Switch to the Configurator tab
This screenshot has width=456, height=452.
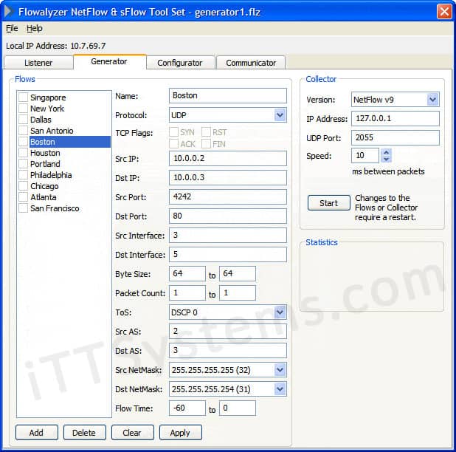[180, 63]
